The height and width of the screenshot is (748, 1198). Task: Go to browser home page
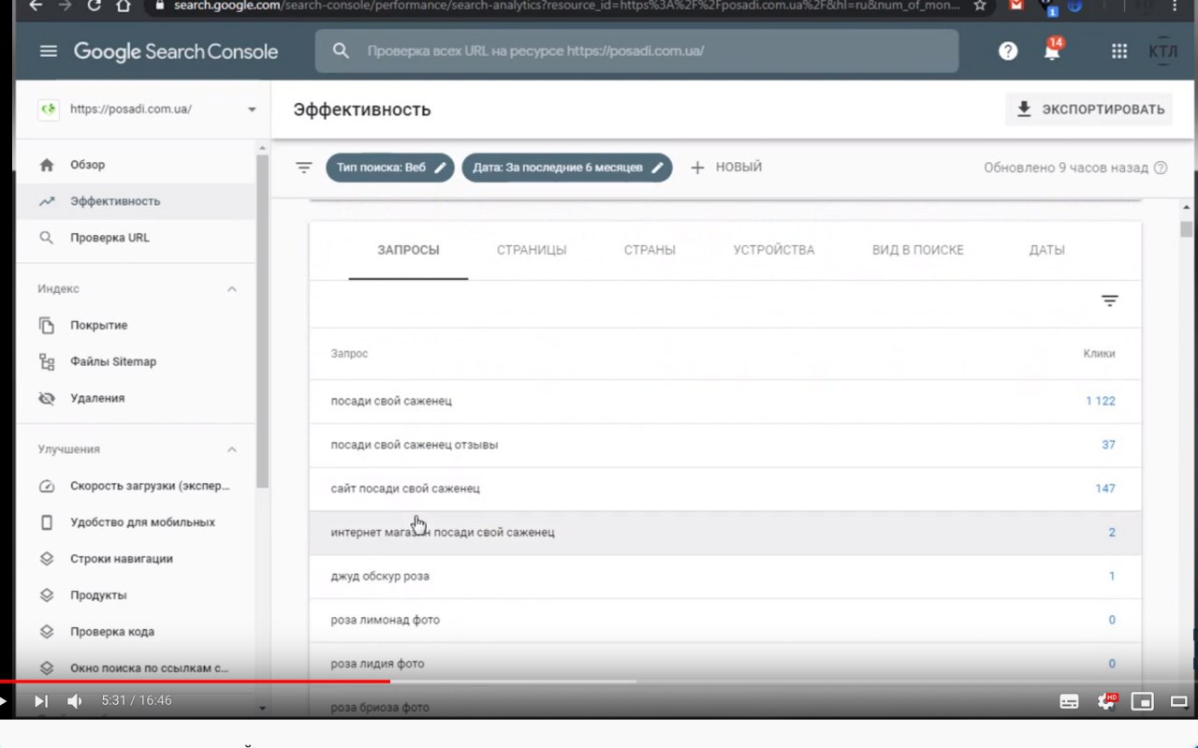[124, 6]
